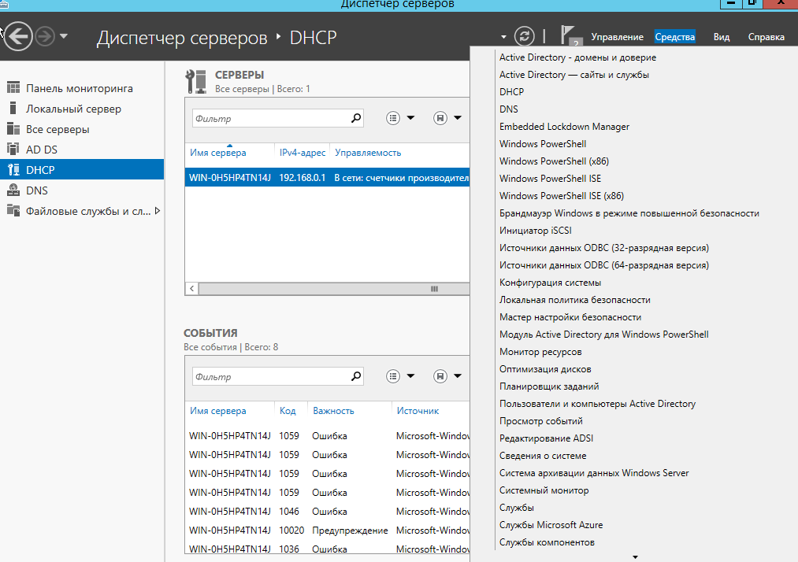Image resolution: width=798 pixels, height=562 pixels.
Task: Click the back navigation arrow
Action: [x=18, y=36]
